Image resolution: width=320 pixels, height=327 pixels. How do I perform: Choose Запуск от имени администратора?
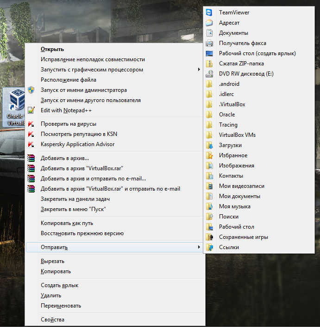(x=84, y=90)
